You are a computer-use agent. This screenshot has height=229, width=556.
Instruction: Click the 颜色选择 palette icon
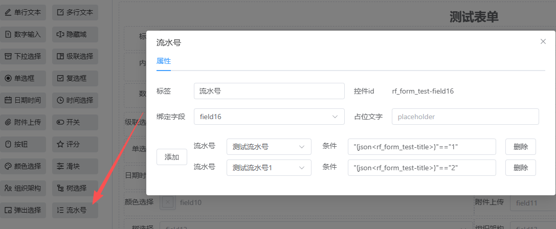click(x=8, y=166)
